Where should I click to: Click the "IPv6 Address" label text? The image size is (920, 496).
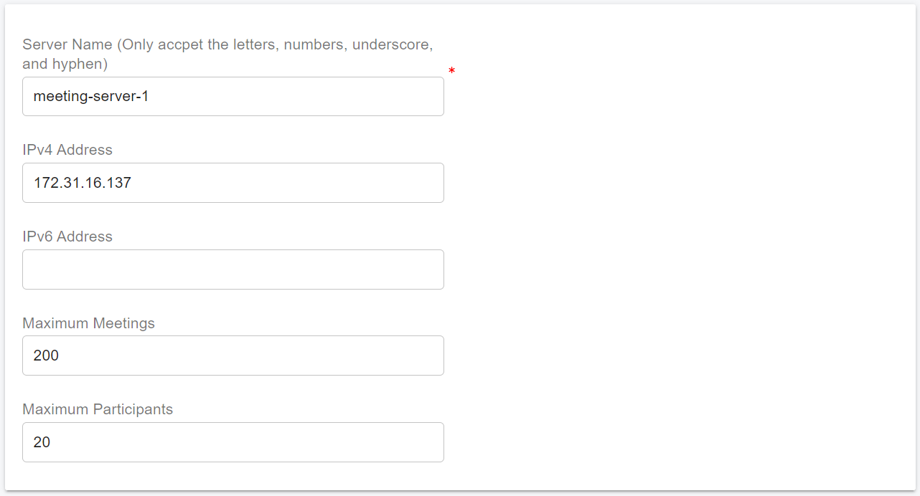coord(67,237)
